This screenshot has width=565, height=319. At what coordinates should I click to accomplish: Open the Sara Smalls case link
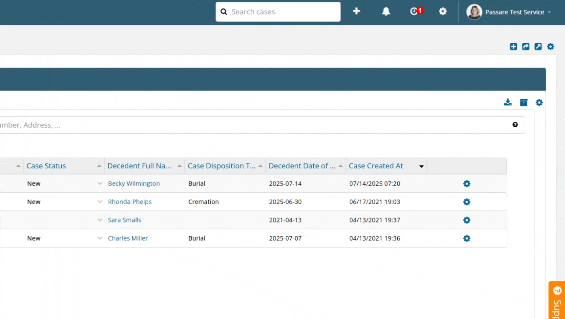(x=125, y=220)
